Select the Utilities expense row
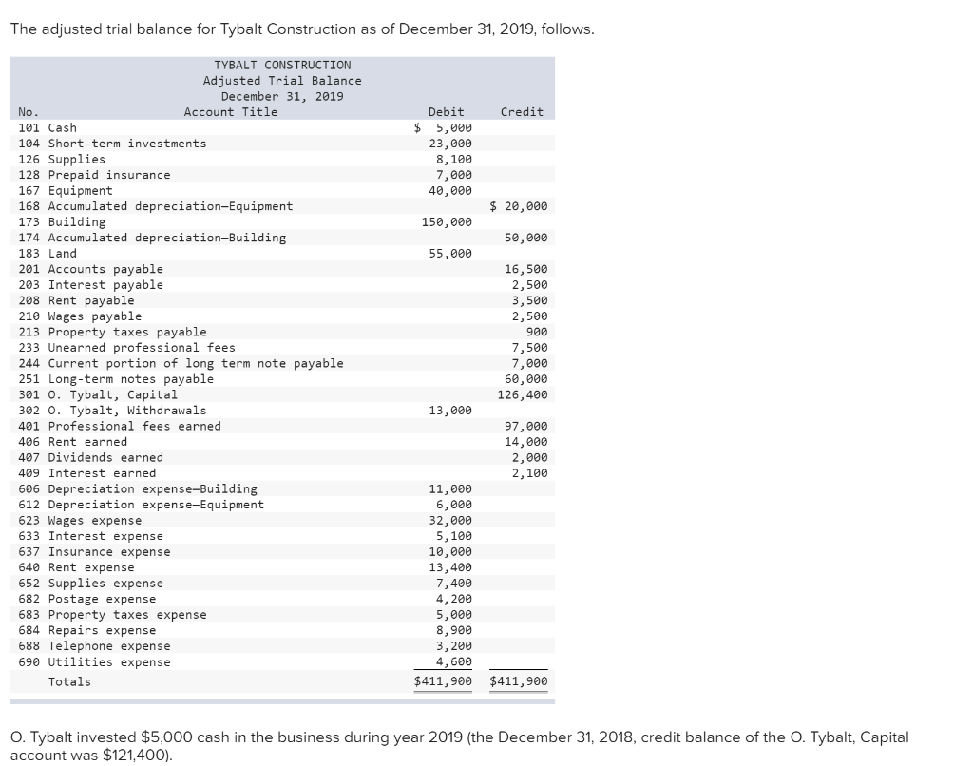973x766 pixels. coord(102,661)
